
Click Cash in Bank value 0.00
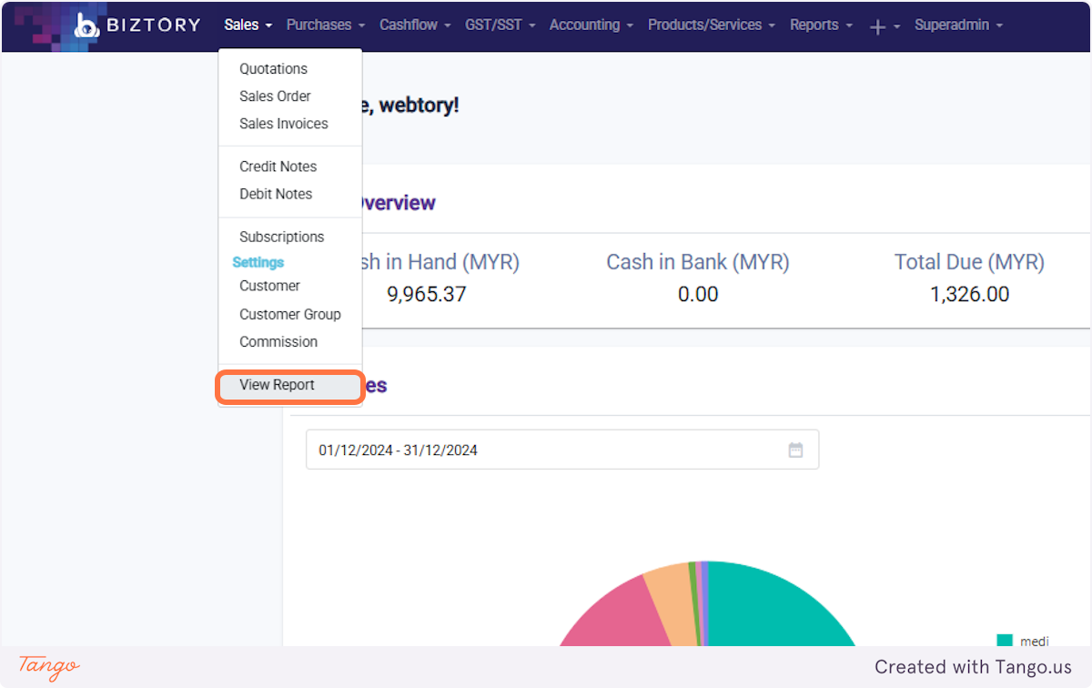698,295
